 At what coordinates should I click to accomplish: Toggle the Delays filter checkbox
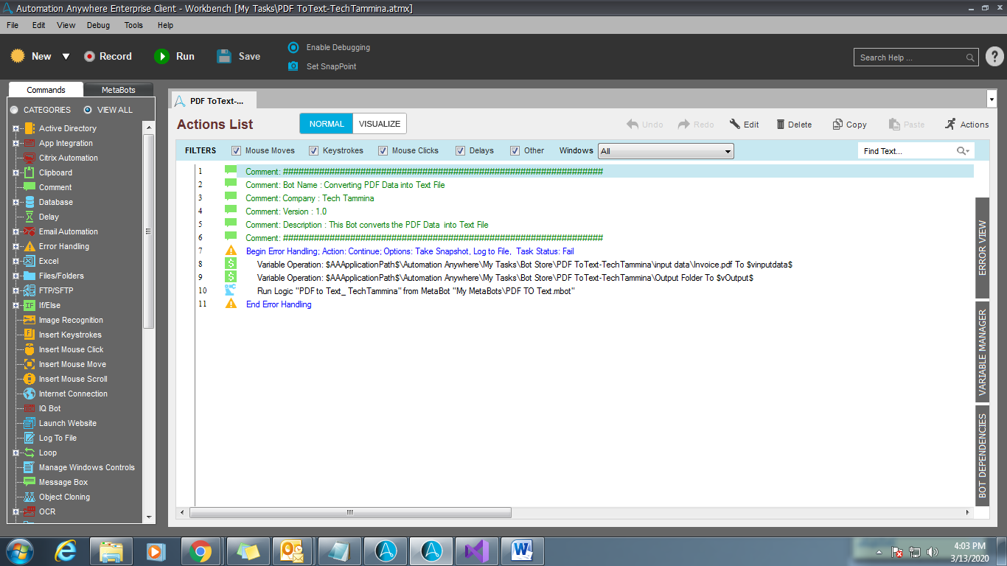click(x=461, y=150)
